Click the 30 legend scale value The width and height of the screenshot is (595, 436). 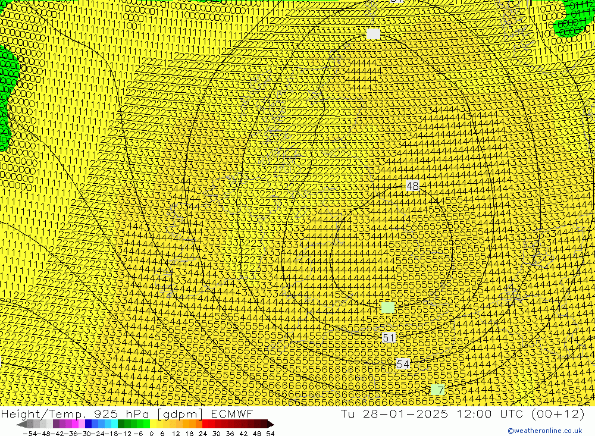(x=217, y=434)
